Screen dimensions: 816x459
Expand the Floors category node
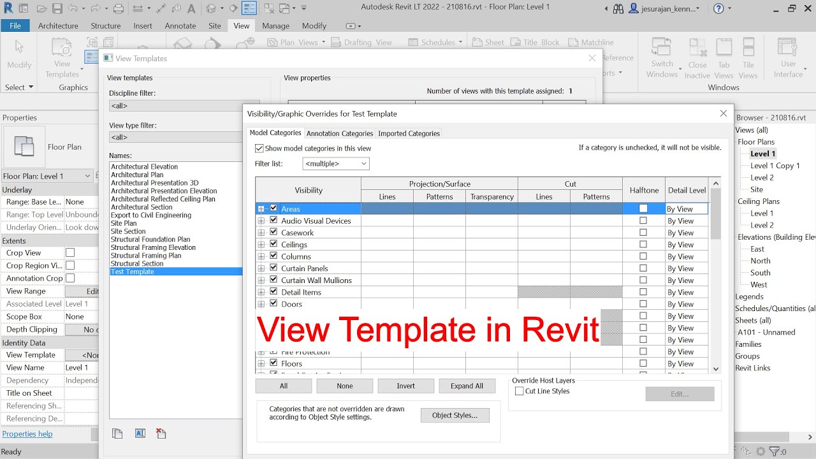tap(261, 363)
